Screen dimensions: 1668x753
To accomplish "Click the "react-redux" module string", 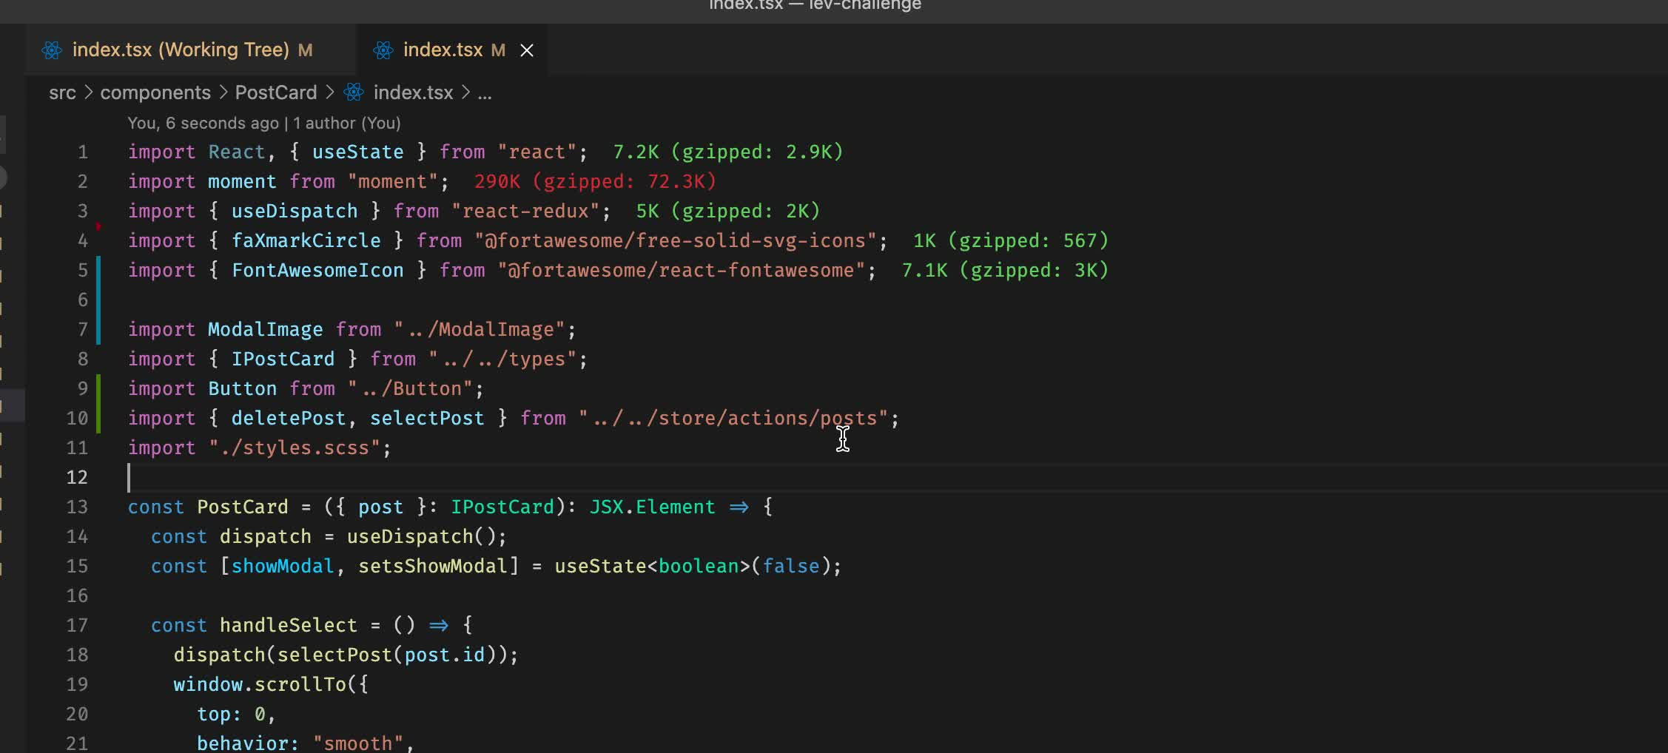I will tap(525, 211).
